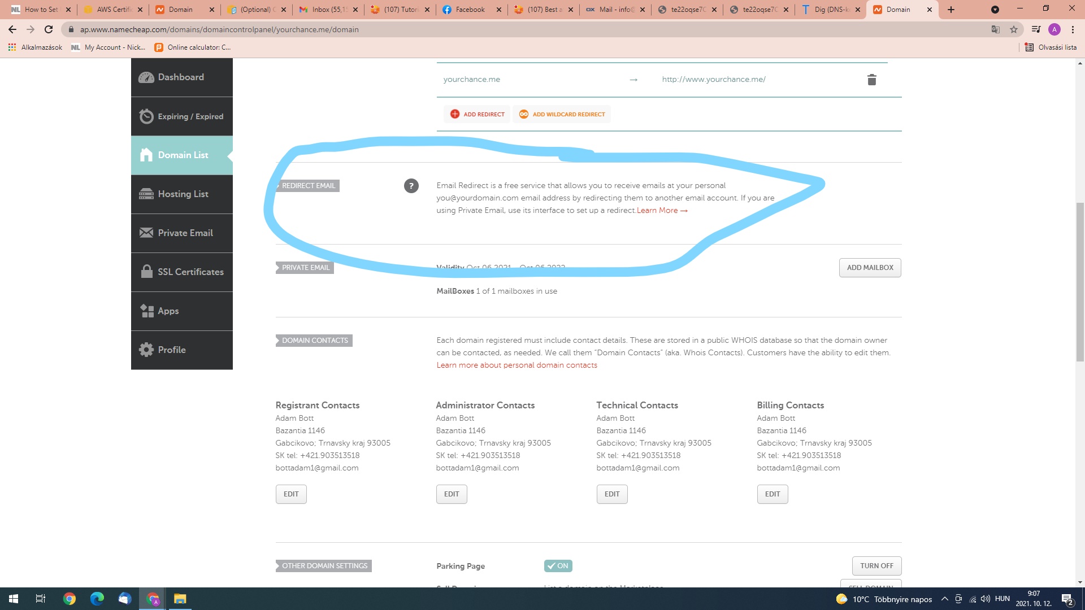Switch to the Facebook browser tab
Screen dimensions: 1085x610
tap(470, 10)
